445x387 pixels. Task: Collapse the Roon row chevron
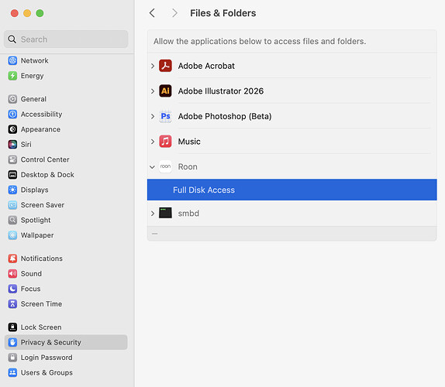(x=153, y=167)
